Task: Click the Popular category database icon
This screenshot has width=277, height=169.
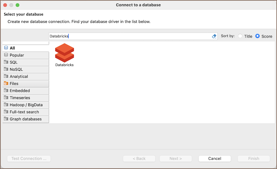Action: click(x=6, y=55)
